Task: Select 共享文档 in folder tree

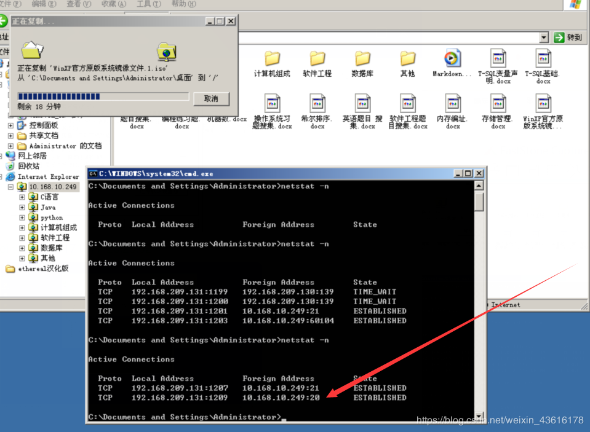Action: [x=44, y=135]
